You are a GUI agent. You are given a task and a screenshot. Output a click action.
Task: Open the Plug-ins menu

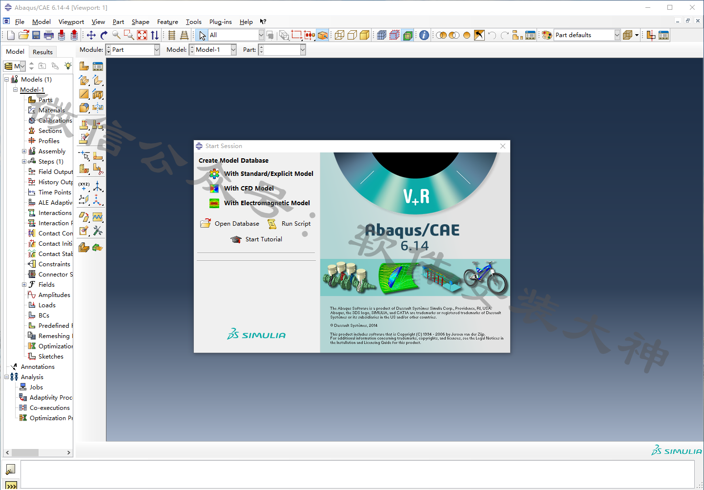[221, 22]
